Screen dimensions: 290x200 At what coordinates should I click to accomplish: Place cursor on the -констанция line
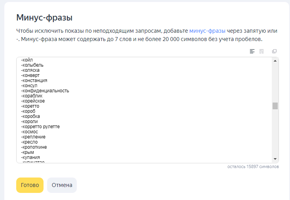(34, 80)
